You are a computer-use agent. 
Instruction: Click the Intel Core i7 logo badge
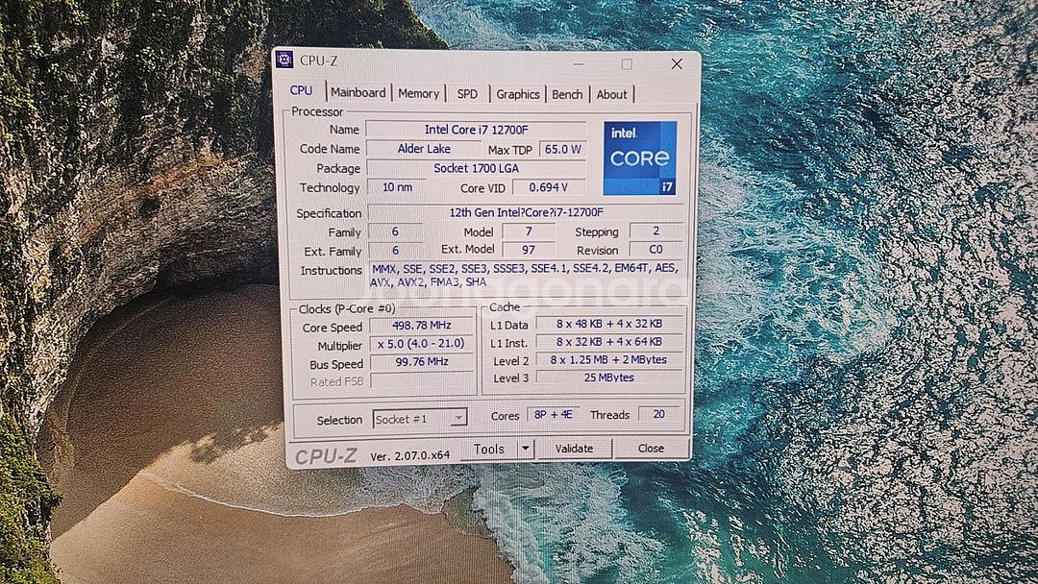[x=639, y=158]
